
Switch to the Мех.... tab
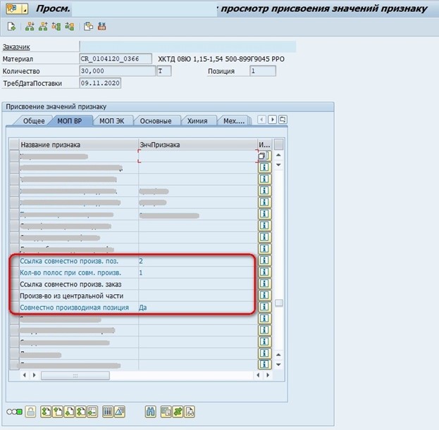coord(234,121)
